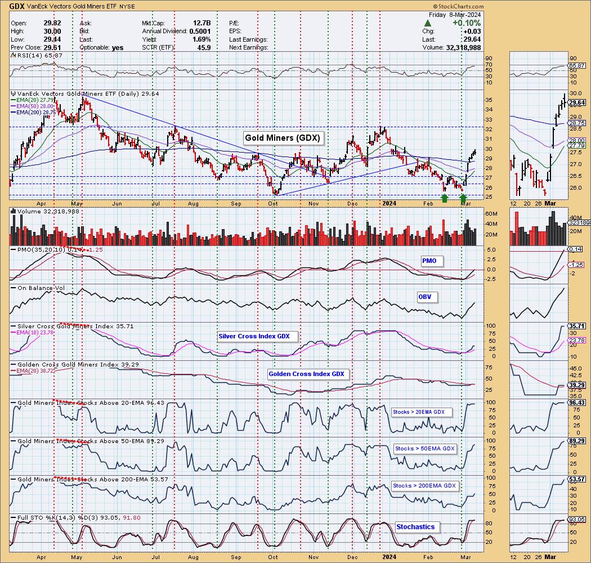Click the 93.05 stochastics tag in zoom panel
591x563 pixels.
coord(577,520)
